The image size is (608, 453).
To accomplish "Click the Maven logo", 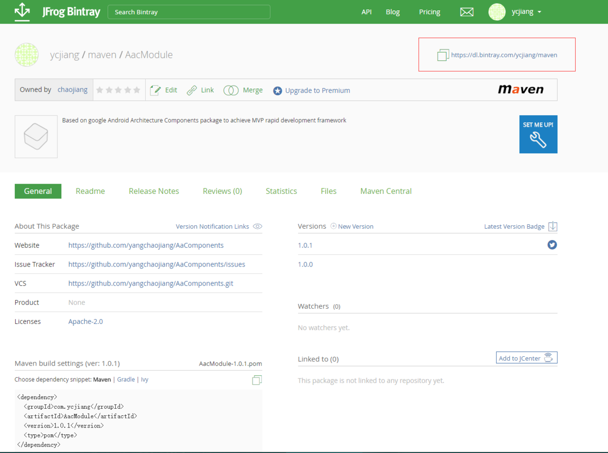I will 521,89.
